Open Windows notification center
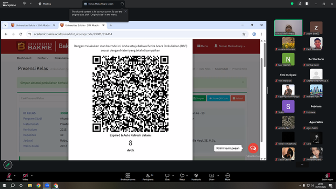Screen dimensions: 336x189 click(331, 185)
